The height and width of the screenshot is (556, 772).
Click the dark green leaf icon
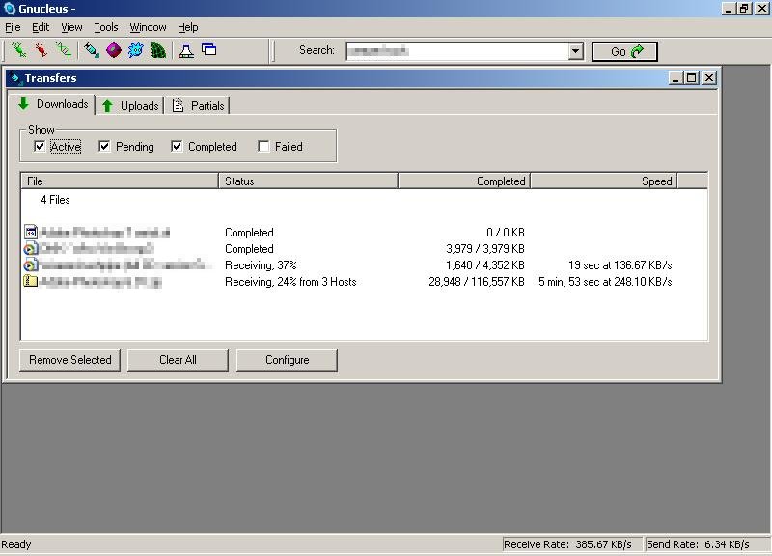[158, 50]
